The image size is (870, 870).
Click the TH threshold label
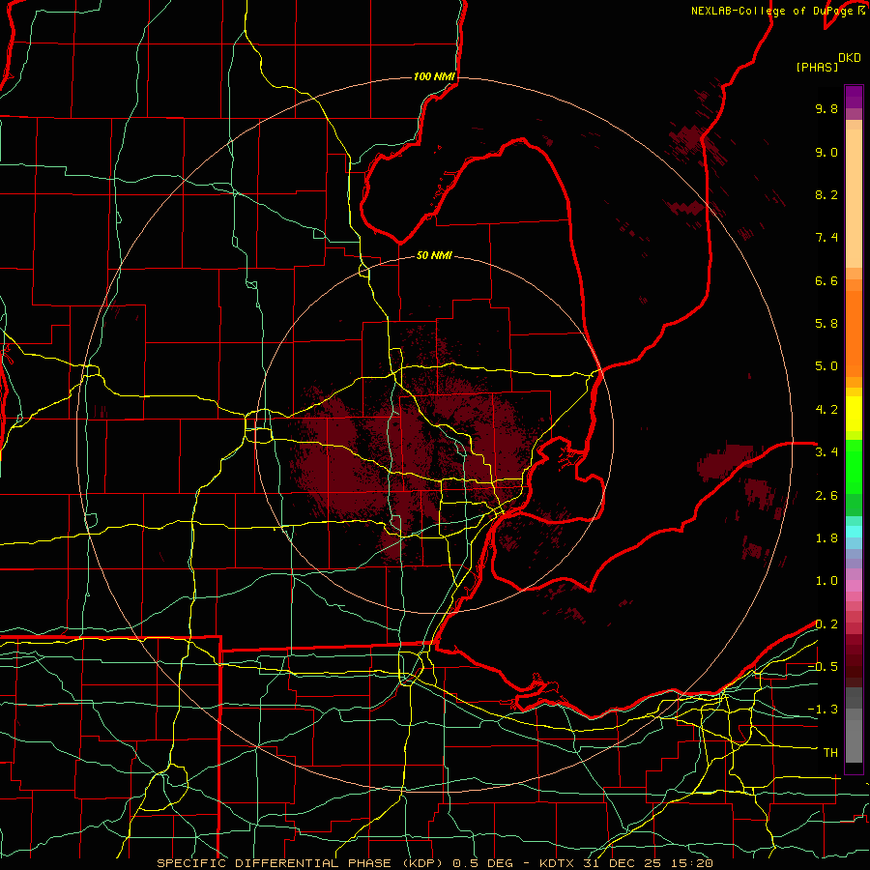pyautogui.click(x=830, y=753)
